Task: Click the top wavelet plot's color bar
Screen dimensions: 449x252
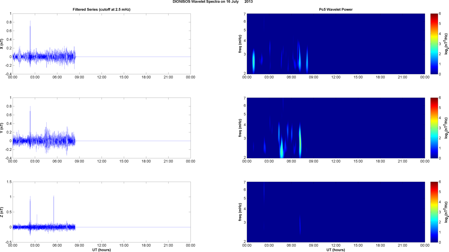Action: pos(434,44)
